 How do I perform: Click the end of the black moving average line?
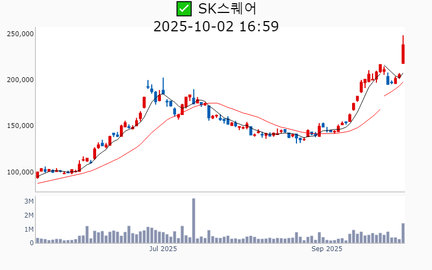coord(403,73)
